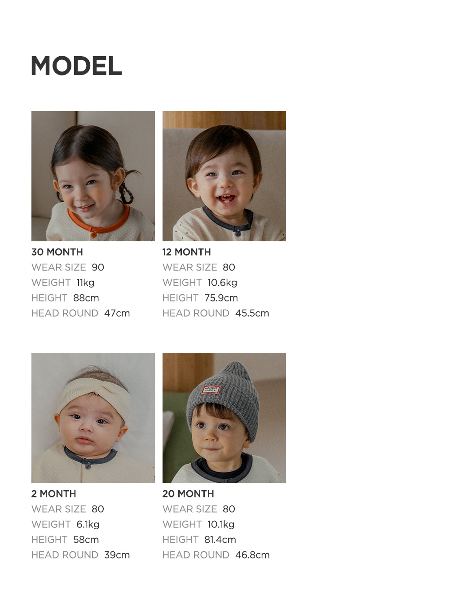Click WEIGHT 6.1kg text
Viewport: 449px width, 603px height.
tap(66, 524)
